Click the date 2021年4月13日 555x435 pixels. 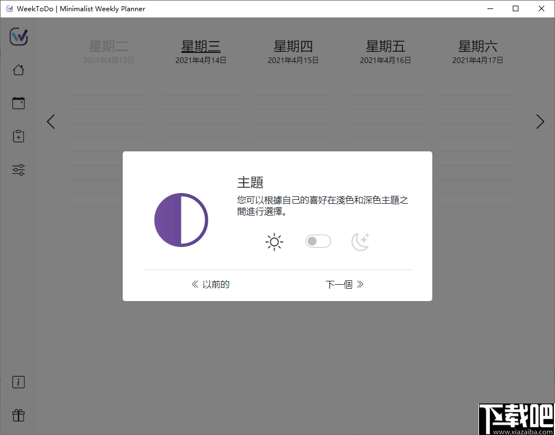click(109, 61)
